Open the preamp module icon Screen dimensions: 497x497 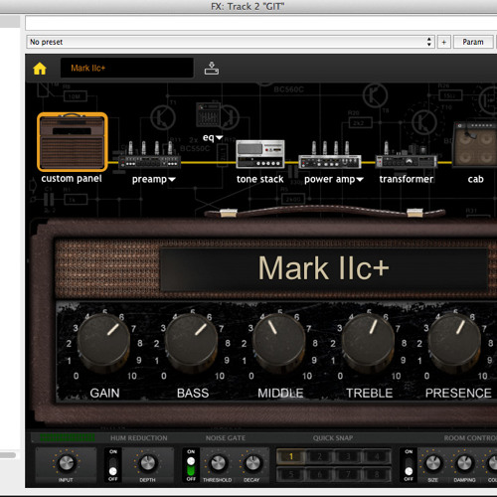(x=150, y=155)
